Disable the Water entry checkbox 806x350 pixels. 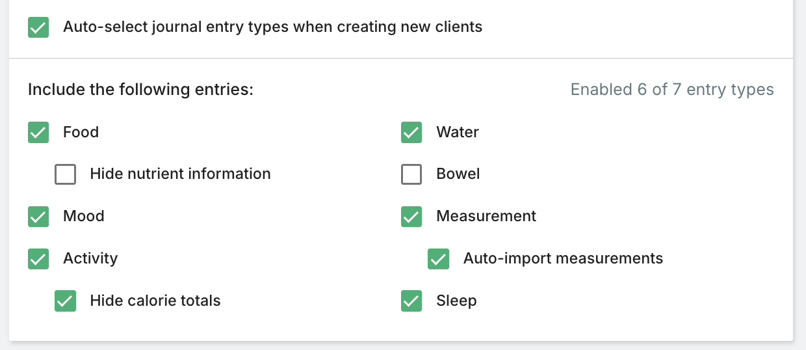point(411,132)
